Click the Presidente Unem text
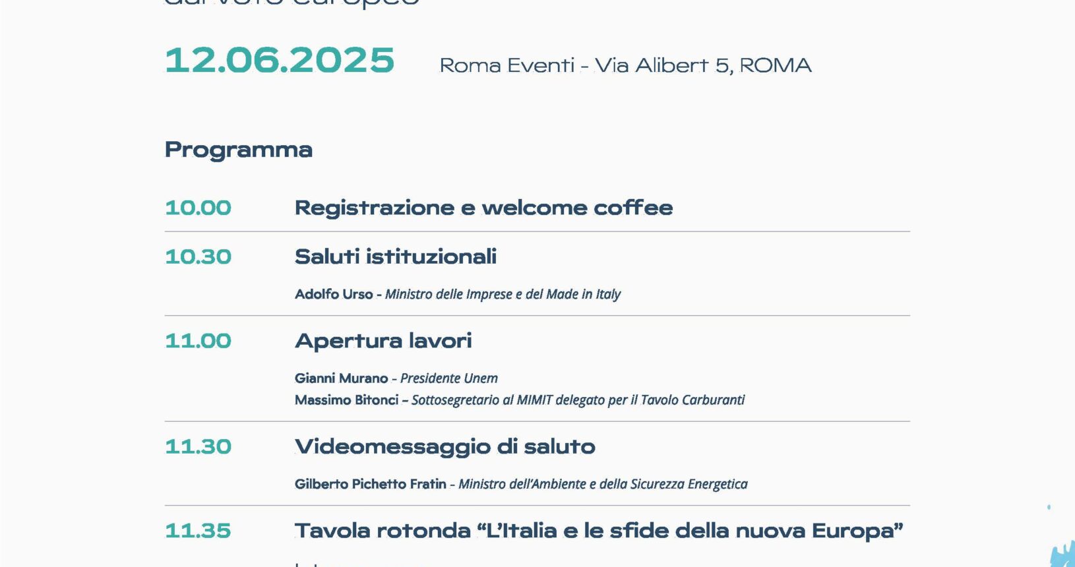The height and width of the screenshot is (567, 1075). [449, 378]
